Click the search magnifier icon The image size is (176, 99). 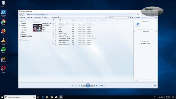(128, 18)
